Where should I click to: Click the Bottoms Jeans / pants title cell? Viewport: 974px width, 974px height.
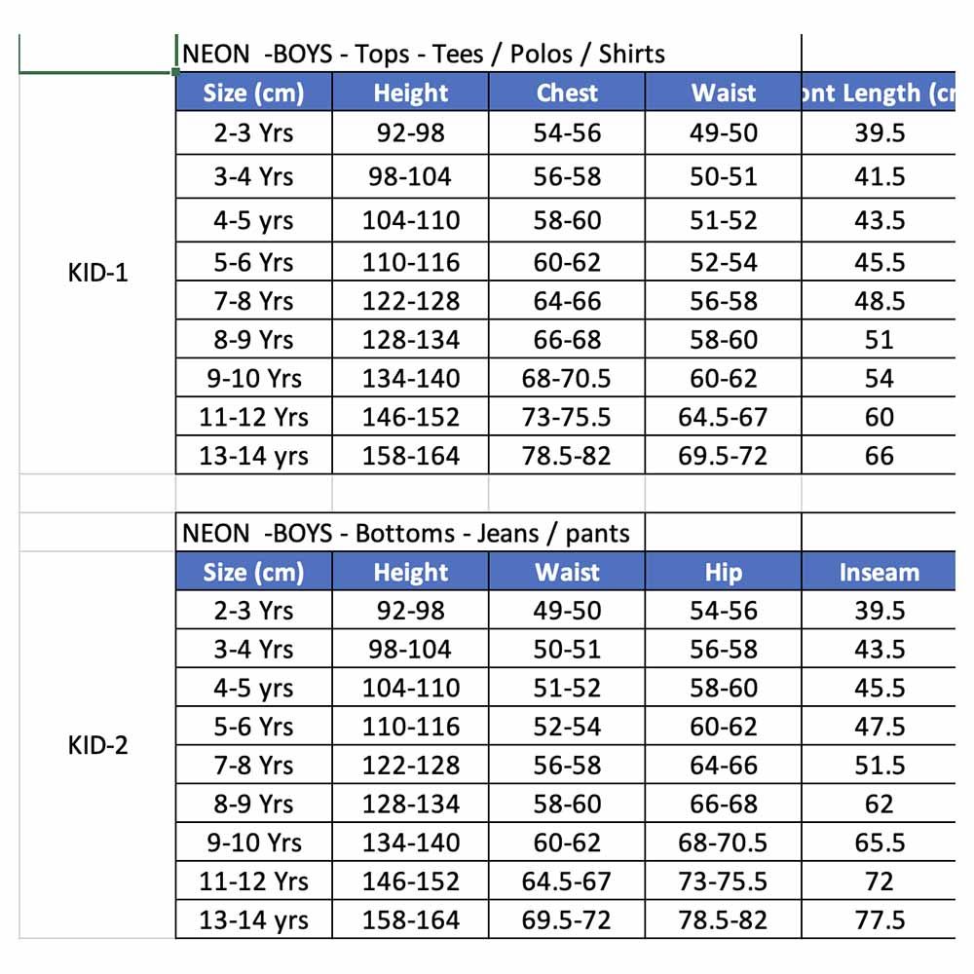[x=410, y=533]
